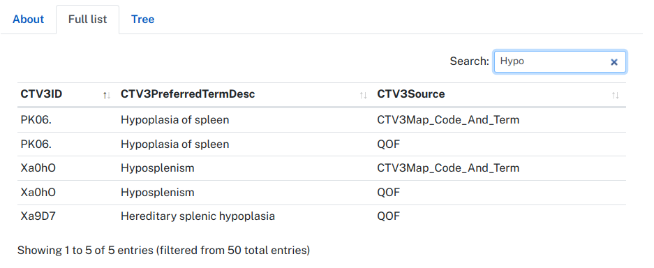Switch to the Tree tab
The image size is (654, 268).
[142, 19]
